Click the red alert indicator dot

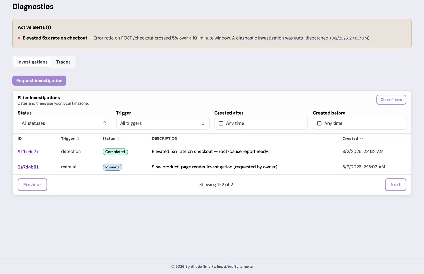pyautogui.click(x=19, y=38)
